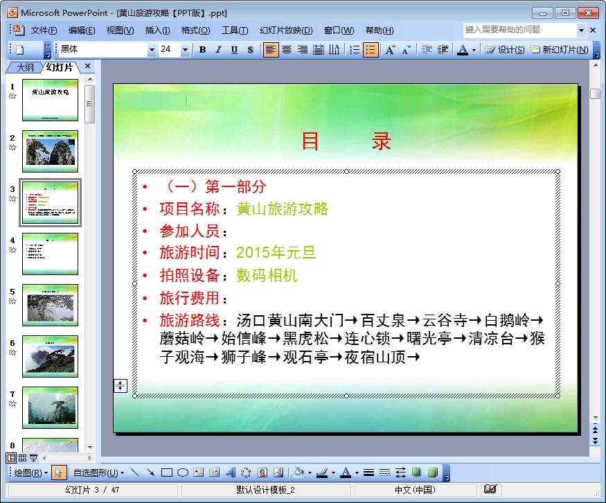Insert Picture from file
This screenshot has height=503, width=606.
tap(278, 473)
